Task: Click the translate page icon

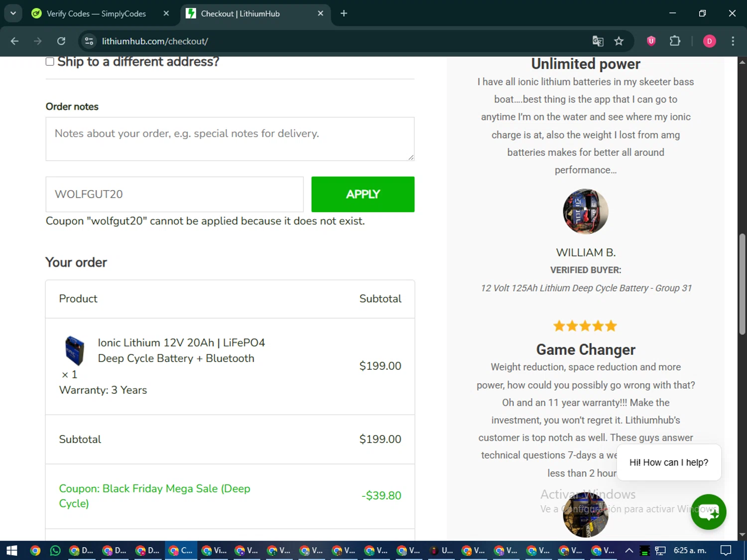Action: click(x=598, y=41)
